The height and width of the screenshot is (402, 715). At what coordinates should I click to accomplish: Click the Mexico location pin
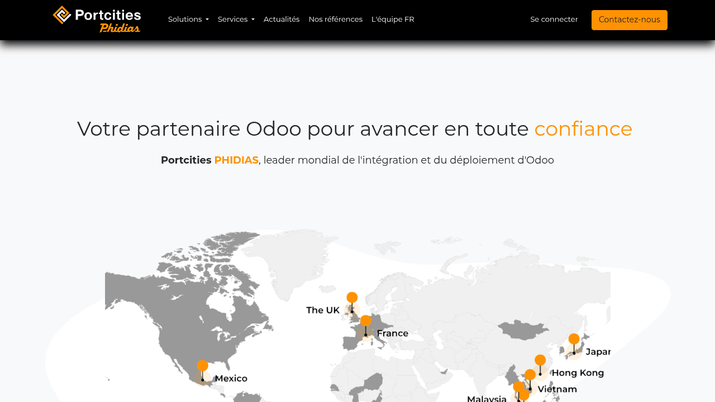tap(203, 371)
